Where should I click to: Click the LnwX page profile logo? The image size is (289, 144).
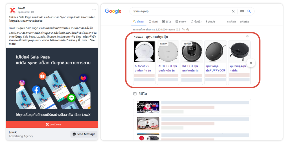12,10
